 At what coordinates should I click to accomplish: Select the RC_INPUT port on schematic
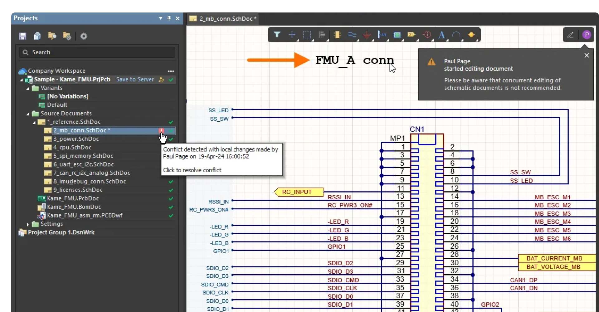[x=299, y=192]
